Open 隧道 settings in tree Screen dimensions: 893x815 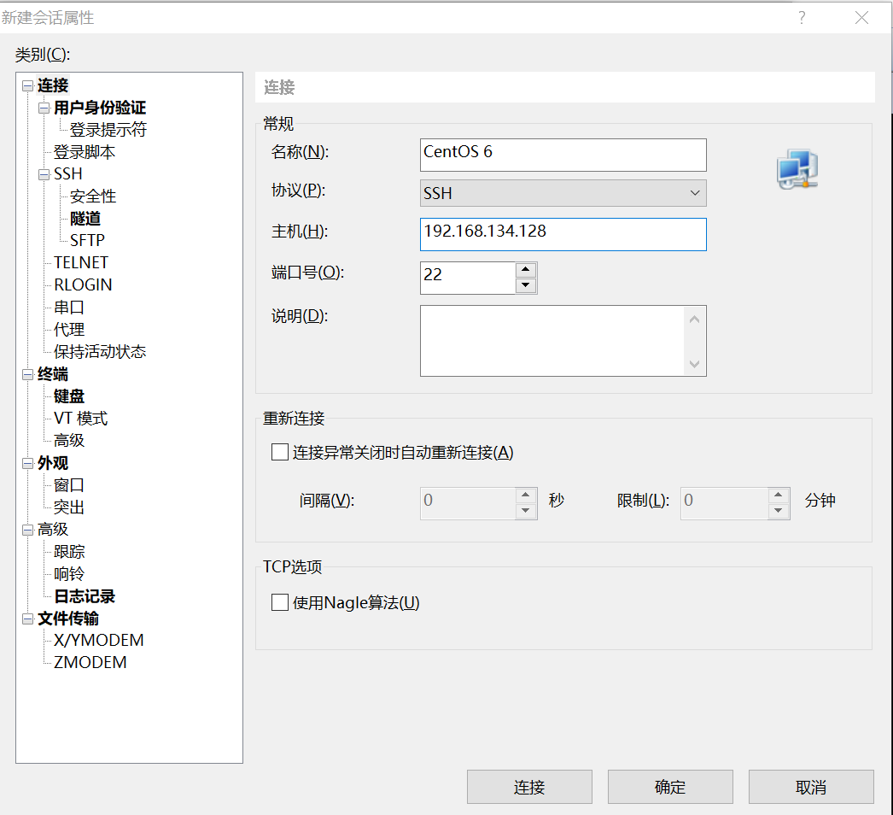[85, 219]
